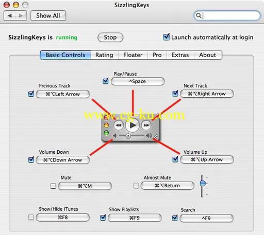Click the Down Arrow shortcut field
Screen dimensions: 264x235
point(63,160)
